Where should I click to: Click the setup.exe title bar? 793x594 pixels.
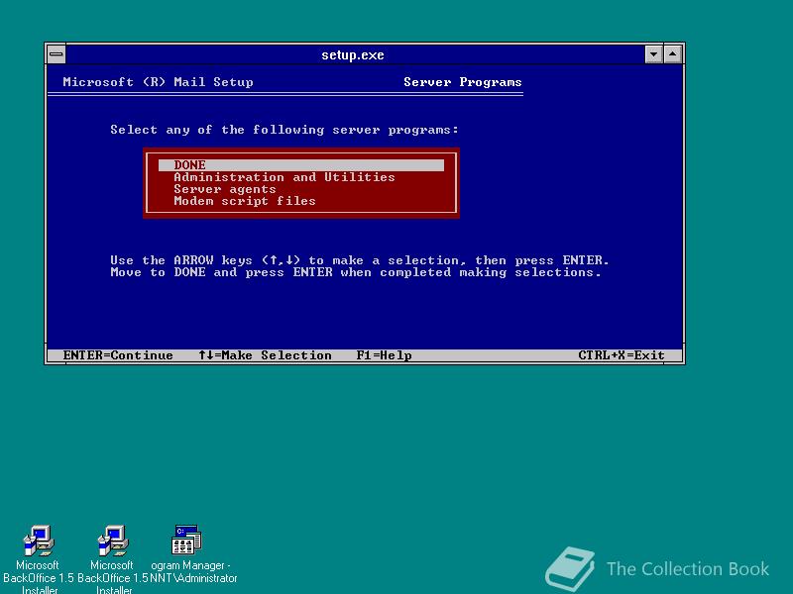(x=355, y=54)
